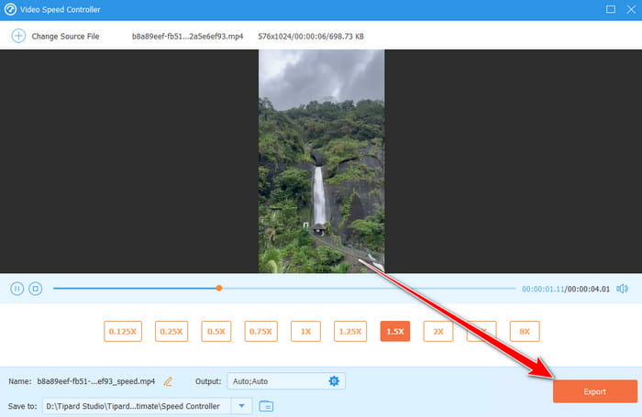Click the Export button
642x417 pixels.
[594, 391]
